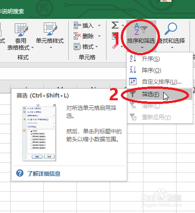Select Sort Ascending (升序) menu item

(160, 59)
